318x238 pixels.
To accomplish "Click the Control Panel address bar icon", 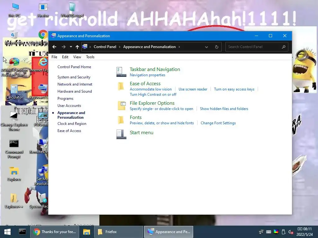I will pyautogui.click(x=85, y=46).
